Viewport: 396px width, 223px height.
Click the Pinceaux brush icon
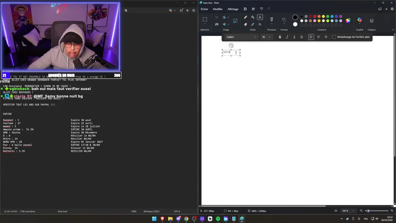tap(272, 19)
